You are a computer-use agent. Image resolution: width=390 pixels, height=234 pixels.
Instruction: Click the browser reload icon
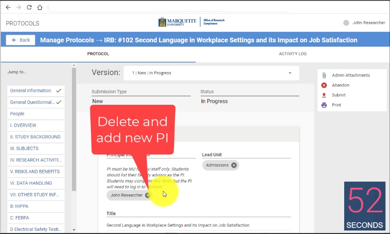[x=29, y=7]
